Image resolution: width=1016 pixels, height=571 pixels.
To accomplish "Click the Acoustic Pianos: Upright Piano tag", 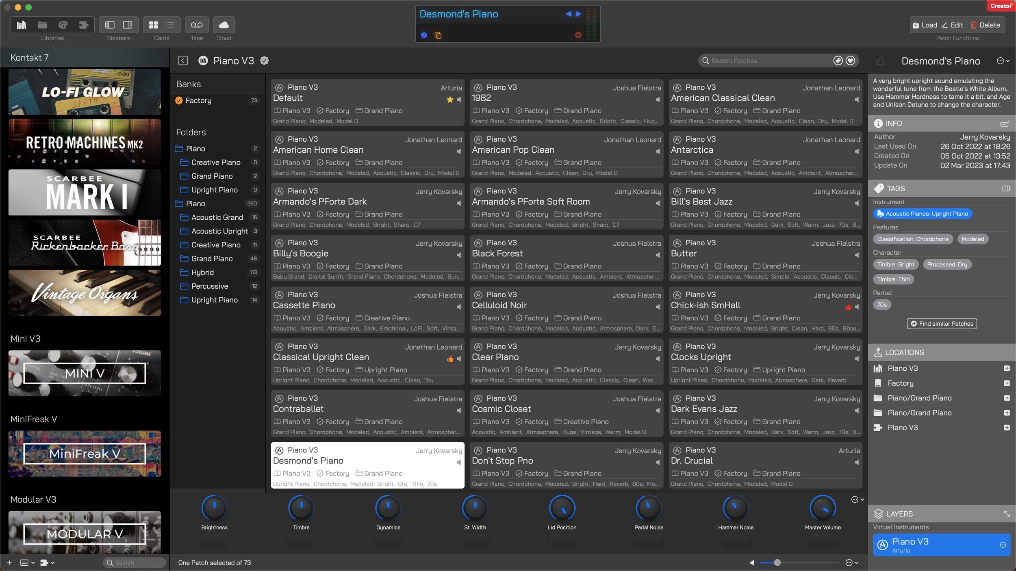I will (922, 214).
